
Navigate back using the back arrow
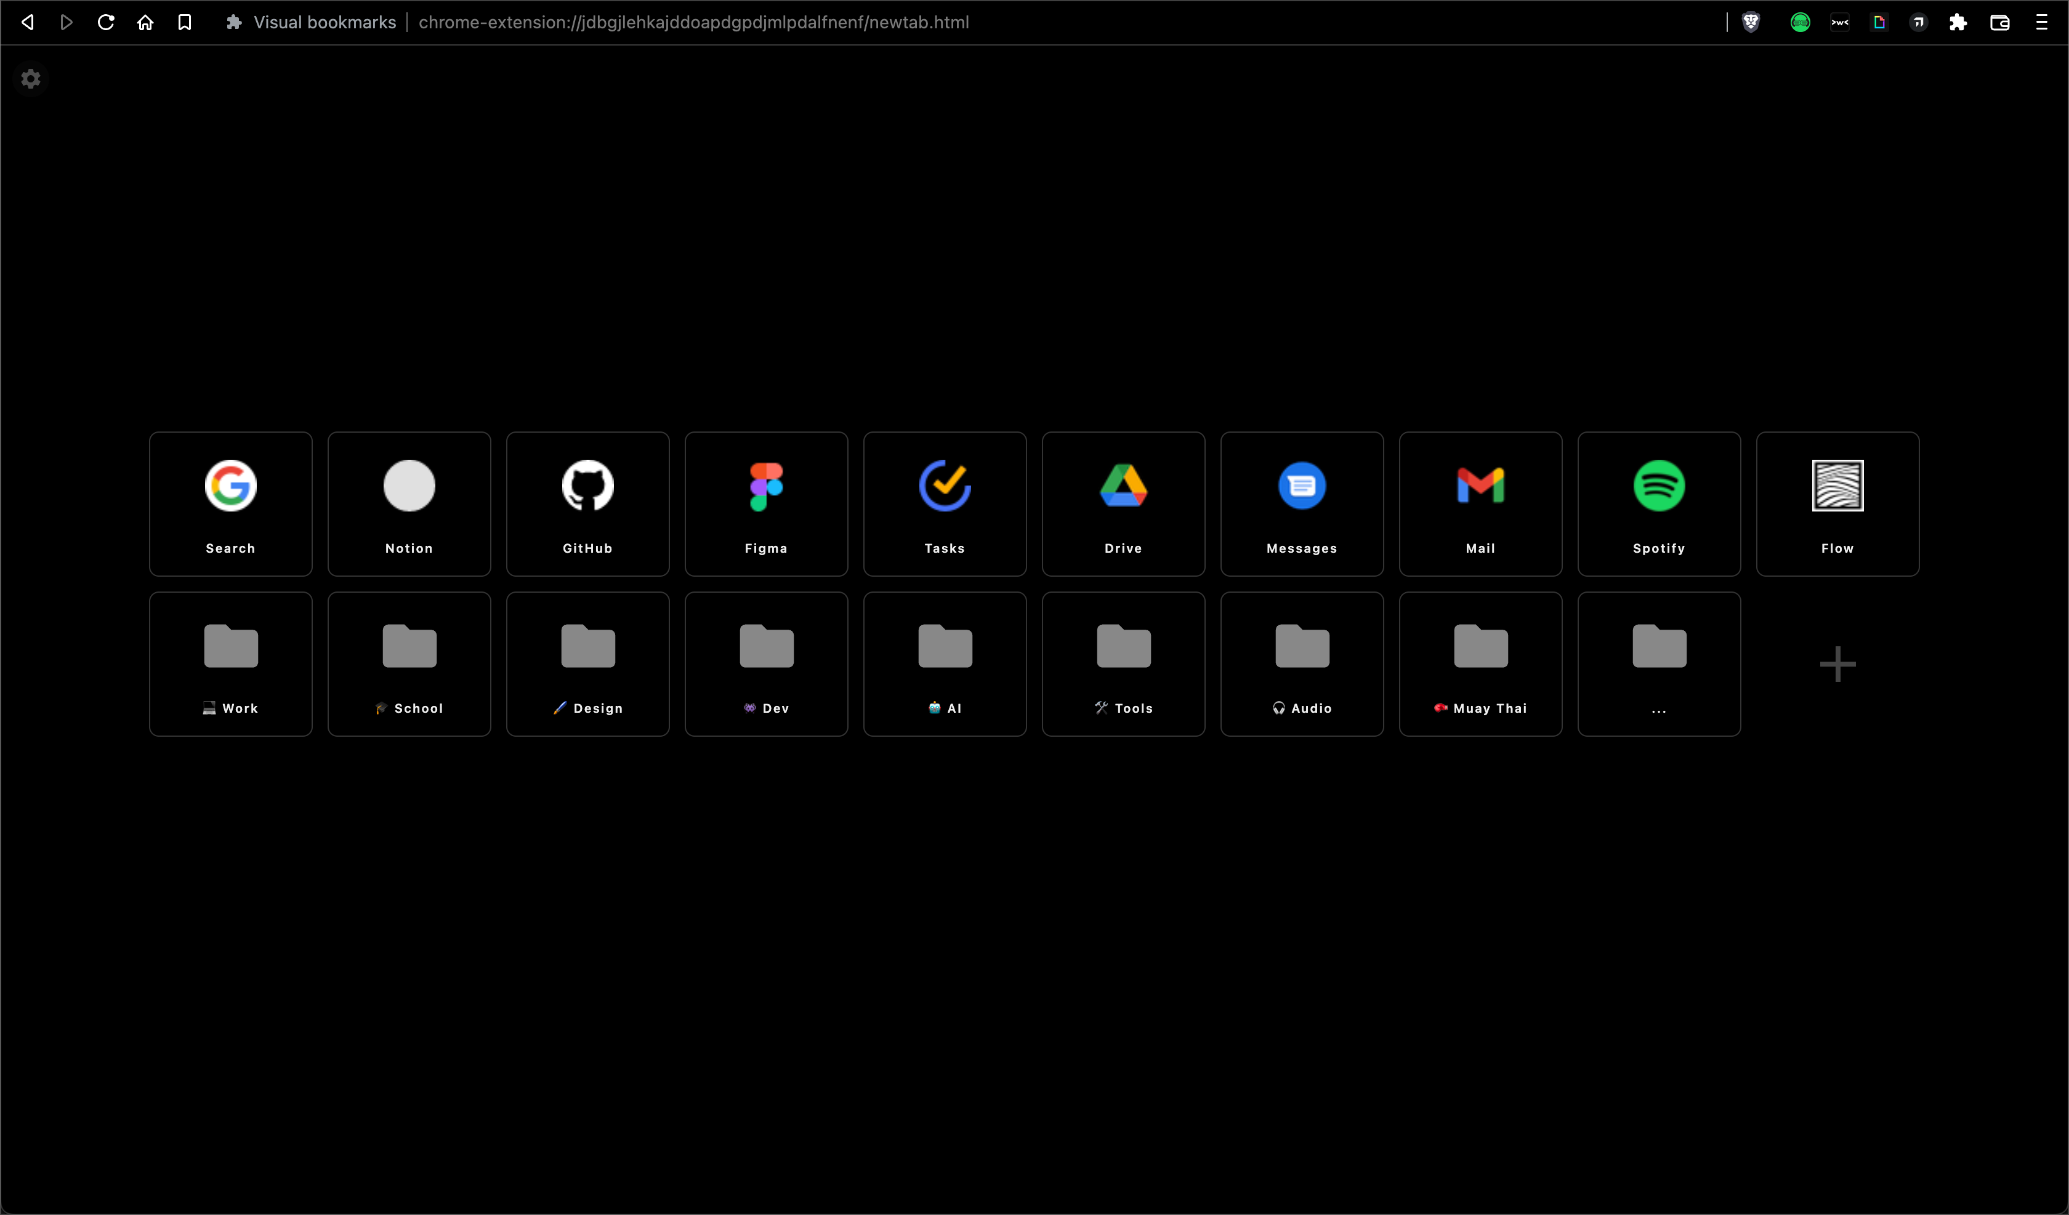[28, 22]
